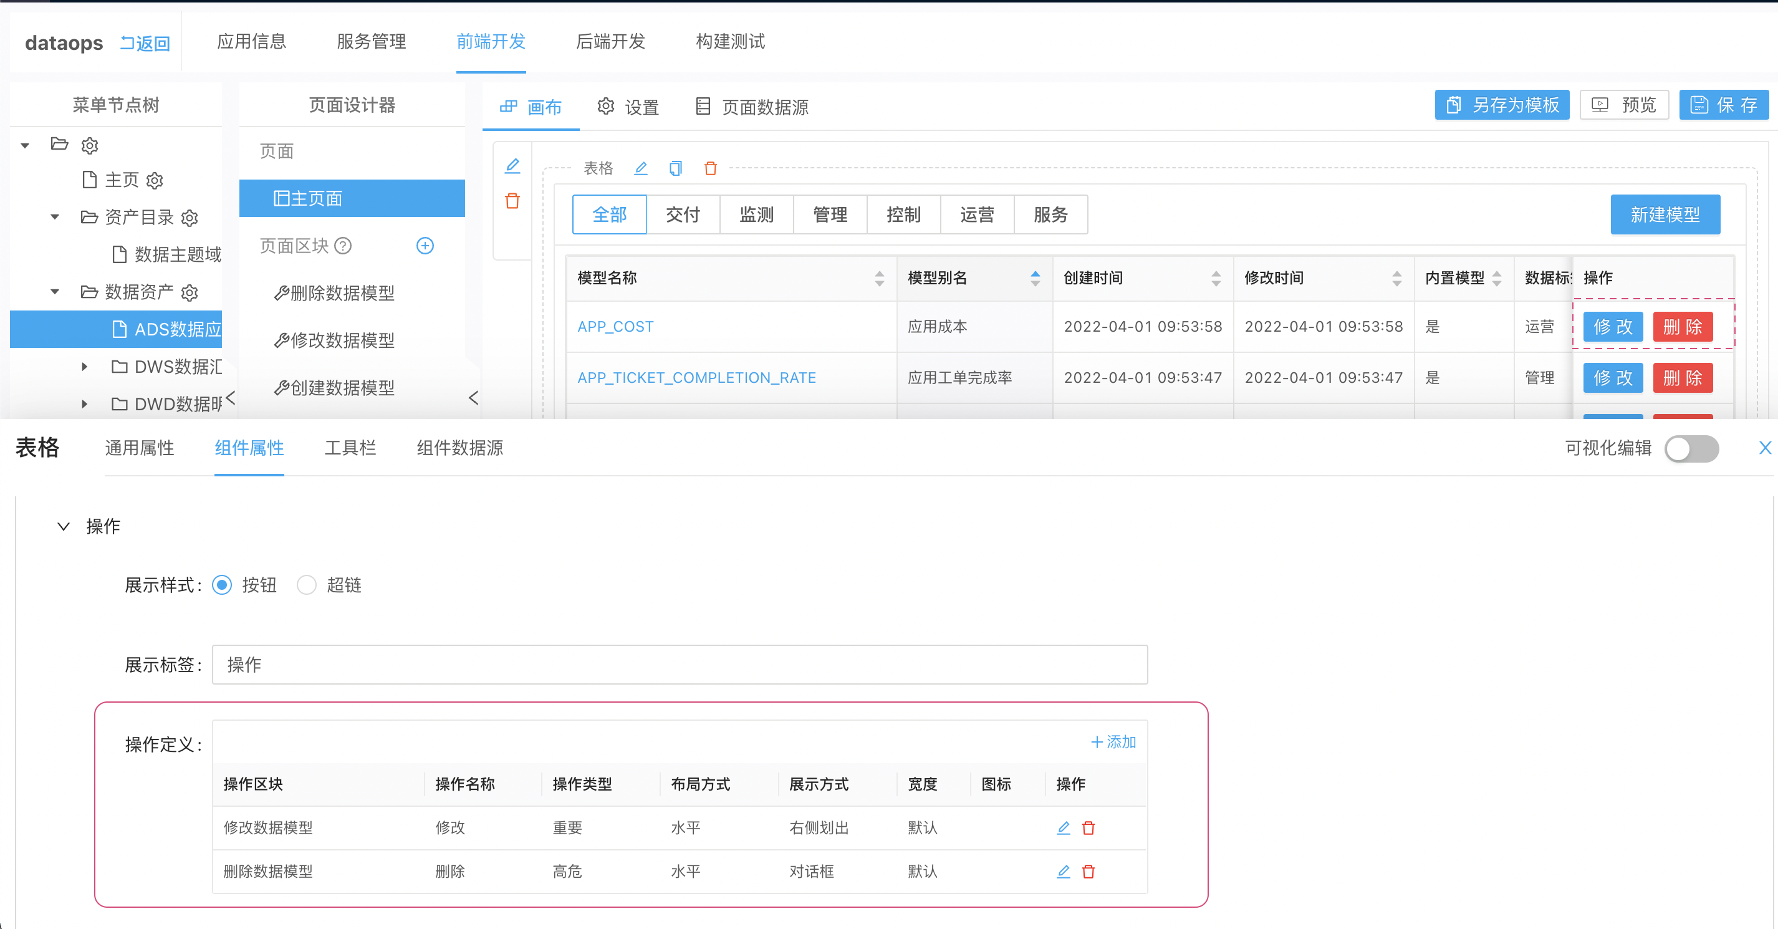Add a page block with plus icon

tap(425, 246)
